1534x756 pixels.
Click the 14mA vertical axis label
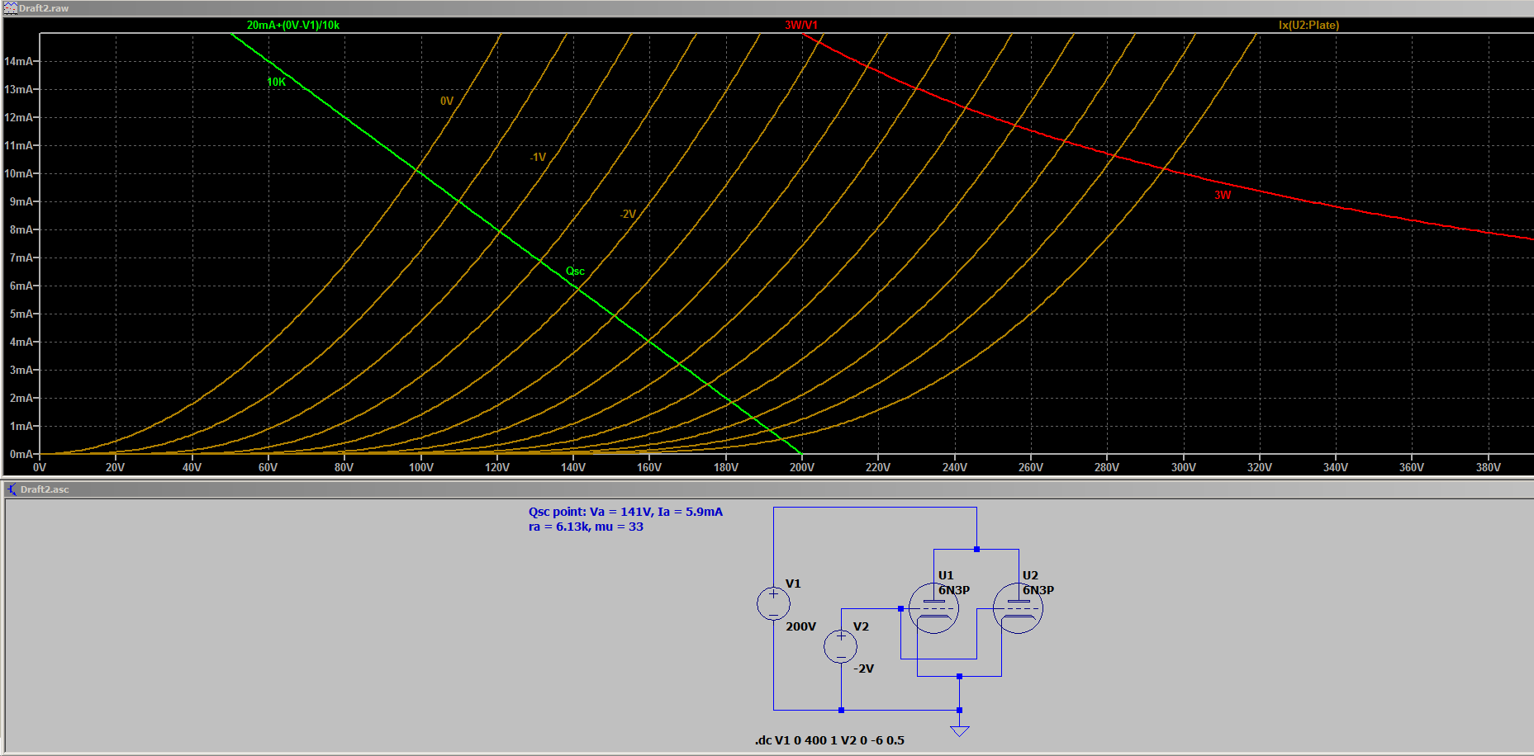point(18,61)
